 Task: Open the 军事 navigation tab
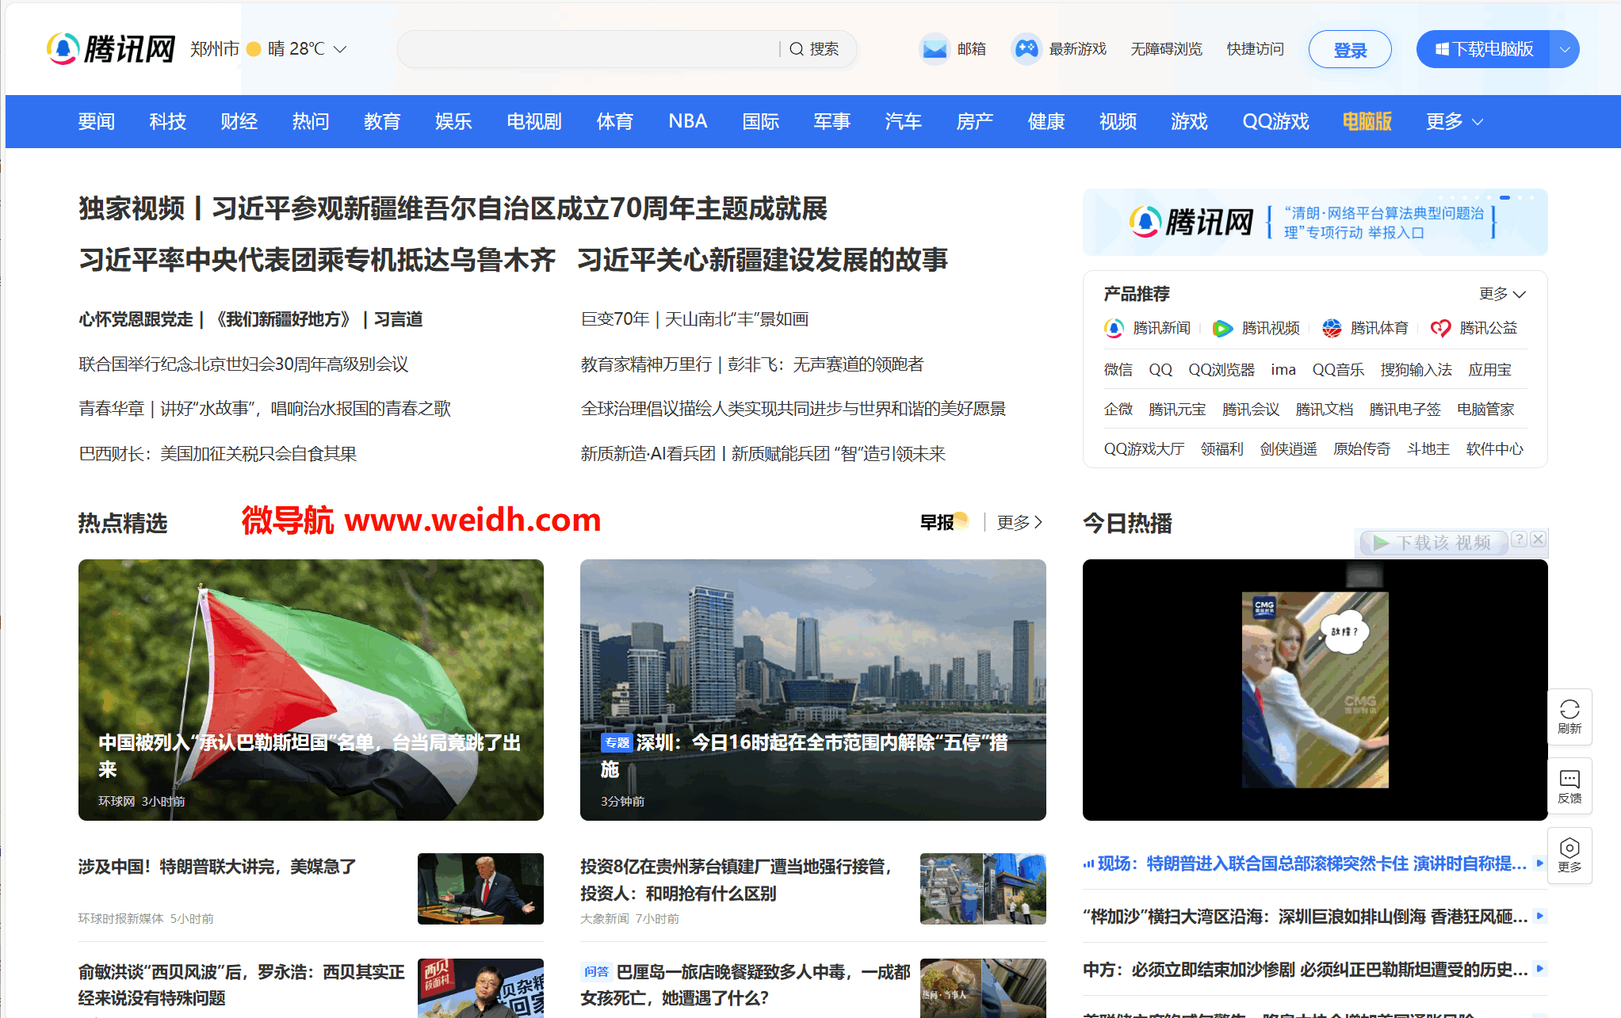832,121
